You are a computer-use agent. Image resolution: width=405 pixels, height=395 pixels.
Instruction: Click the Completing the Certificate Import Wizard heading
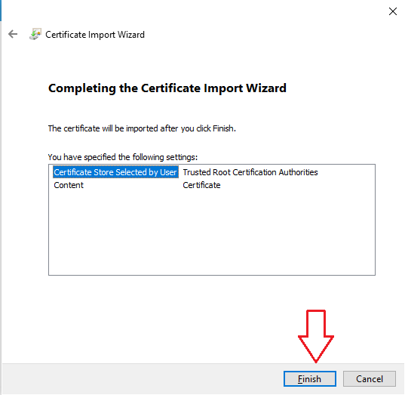167,88
